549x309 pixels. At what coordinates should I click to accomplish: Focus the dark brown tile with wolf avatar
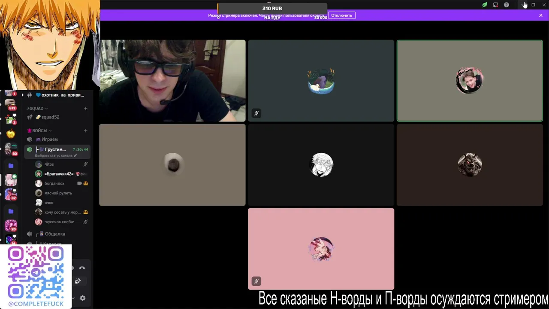pos(470,165)
